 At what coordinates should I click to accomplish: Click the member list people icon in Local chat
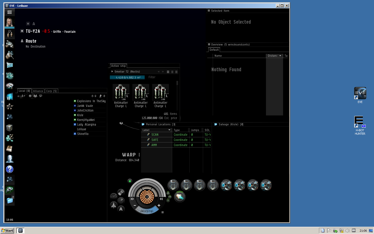(35, 96)
